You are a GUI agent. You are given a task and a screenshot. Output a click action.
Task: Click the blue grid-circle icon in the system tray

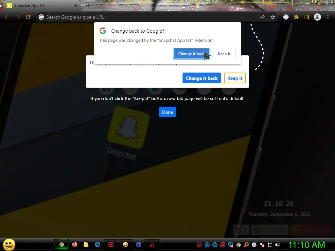(207, 245)
